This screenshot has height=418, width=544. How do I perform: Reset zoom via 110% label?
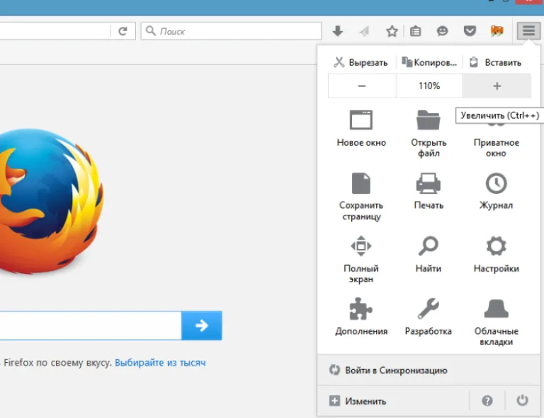(429, 86)
